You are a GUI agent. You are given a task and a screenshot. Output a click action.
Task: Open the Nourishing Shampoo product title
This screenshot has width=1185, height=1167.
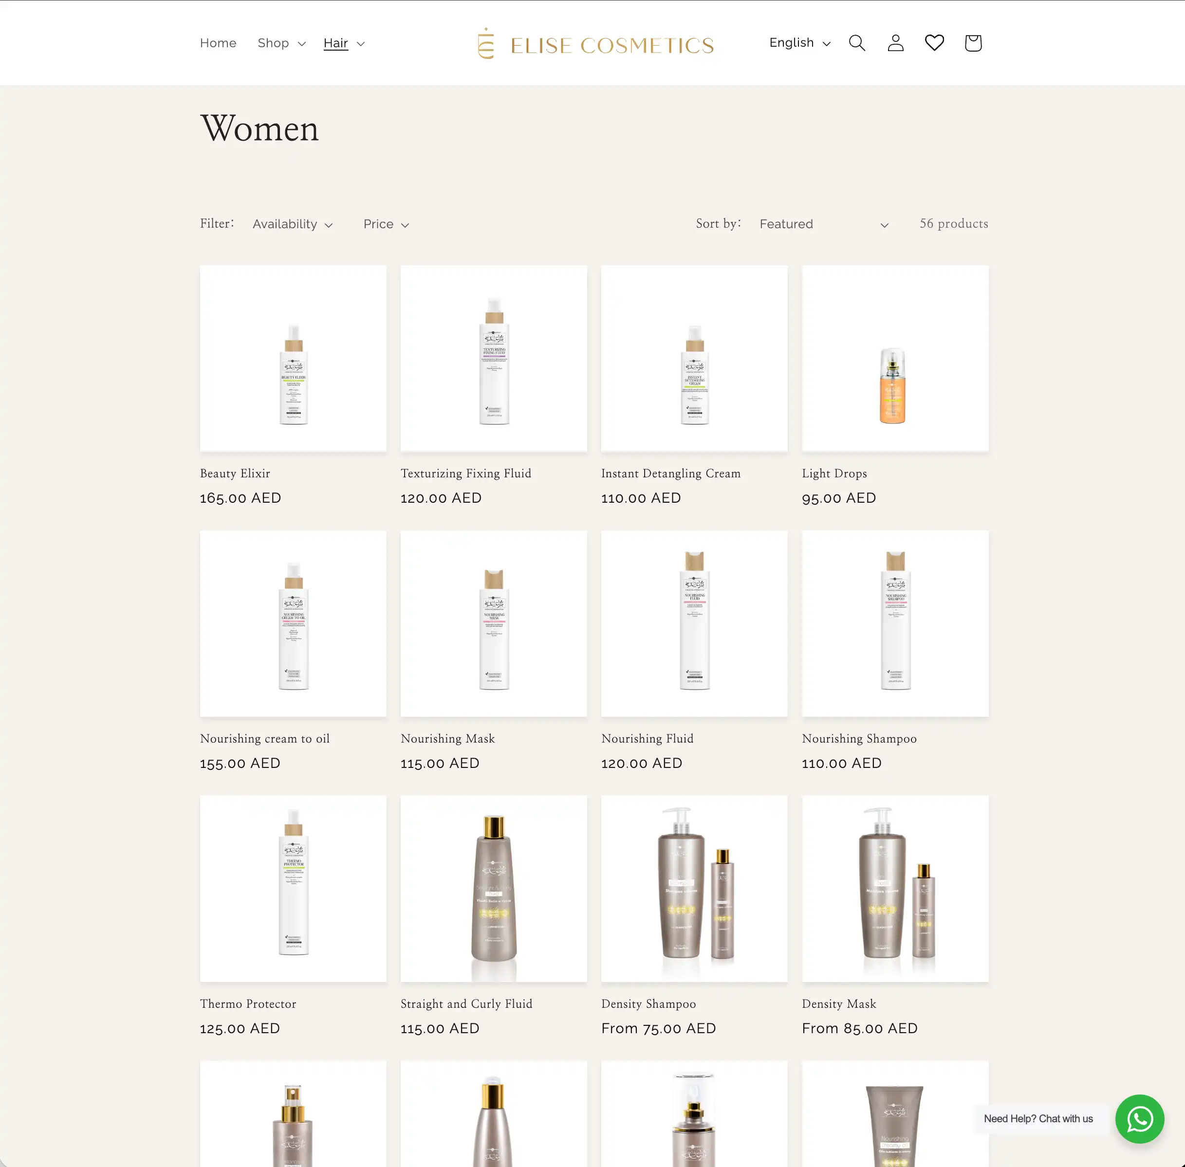click(x=859, y=739)
